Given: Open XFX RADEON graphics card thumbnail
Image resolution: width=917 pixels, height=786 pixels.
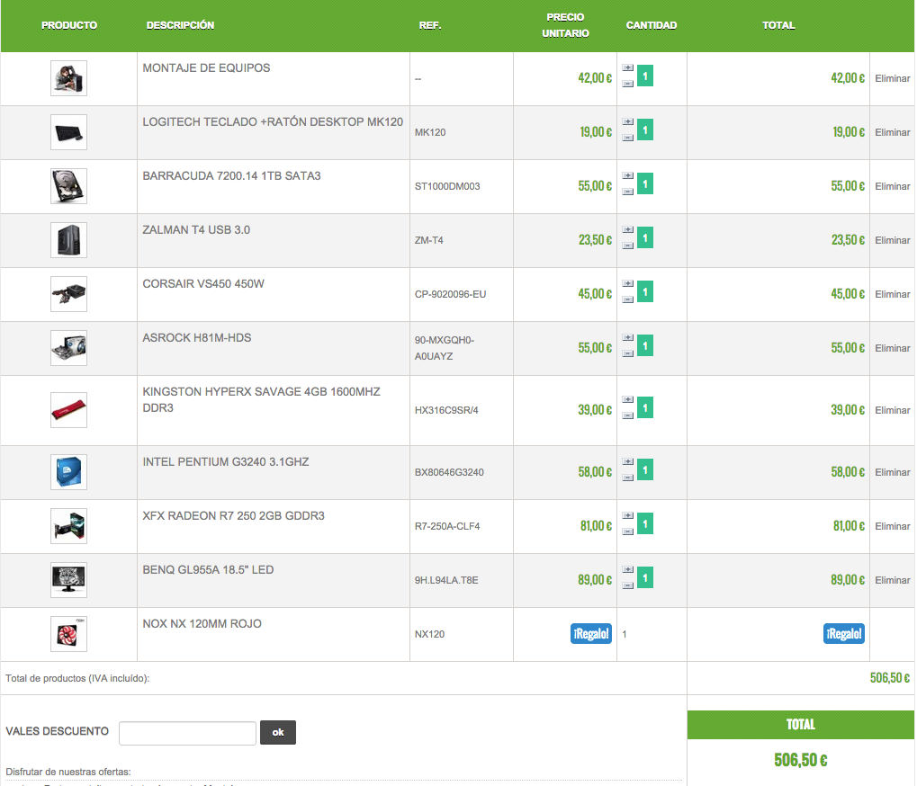Looking at the screenshot, I should click(68, 526).
